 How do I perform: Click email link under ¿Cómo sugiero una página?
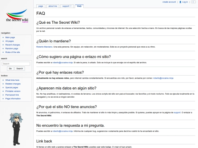click(x=62, y=62)
